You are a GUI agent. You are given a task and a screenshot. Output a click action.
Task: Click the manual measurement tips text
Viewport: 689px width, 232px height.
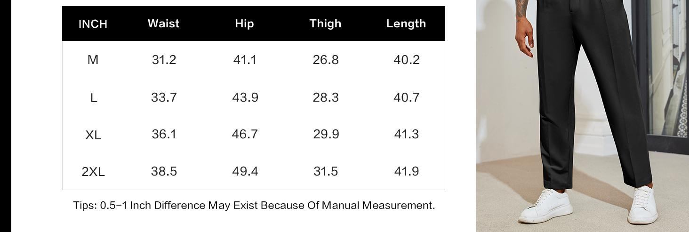click(254, 205)
